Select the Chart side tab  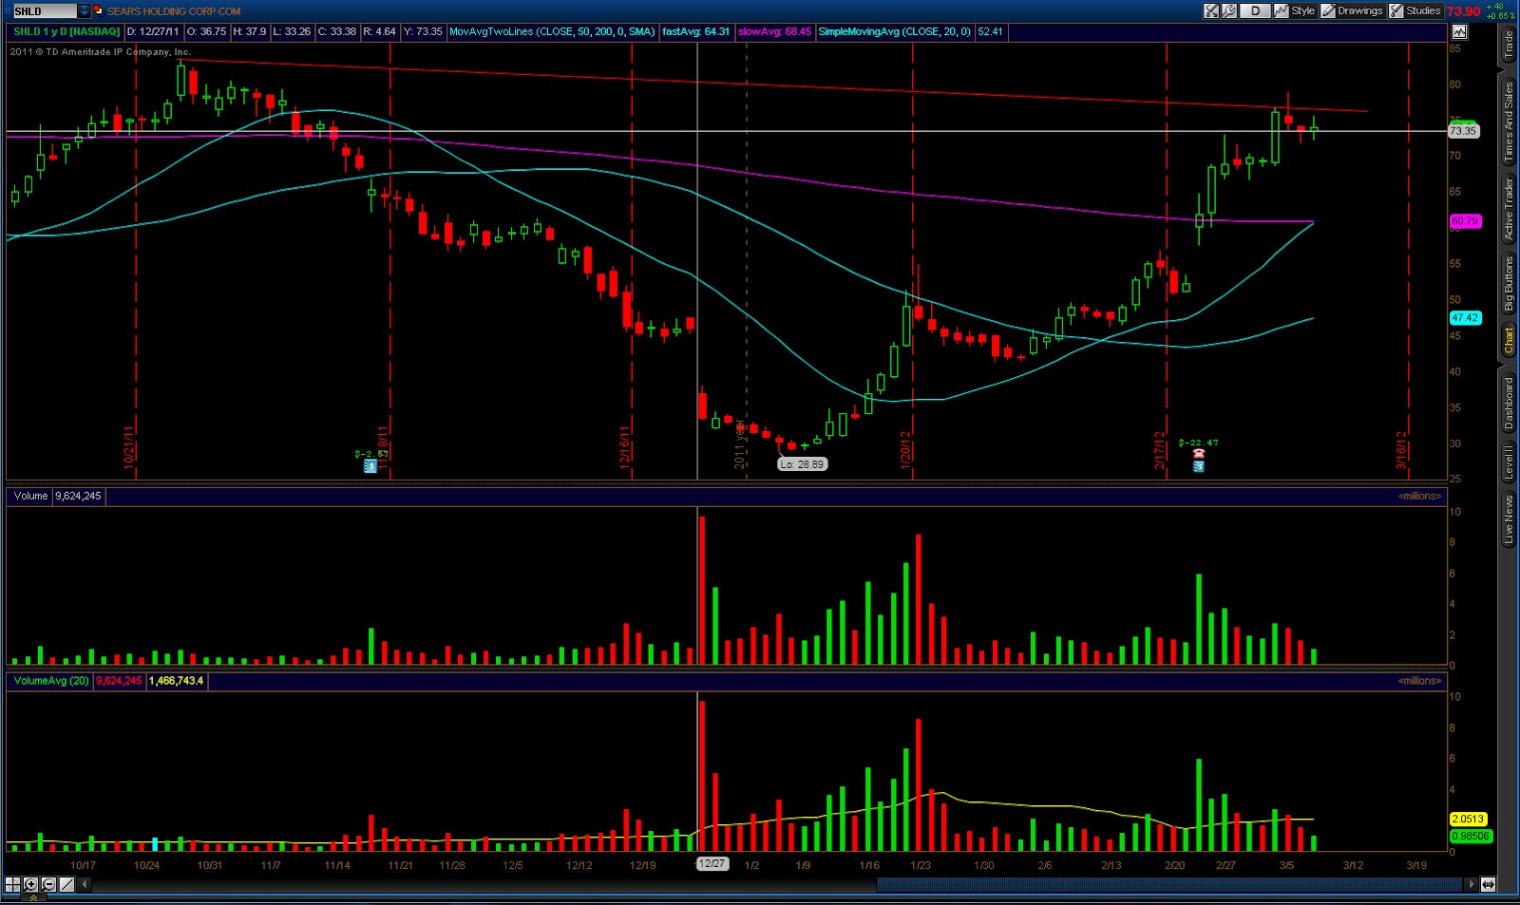coord(1508,341)
